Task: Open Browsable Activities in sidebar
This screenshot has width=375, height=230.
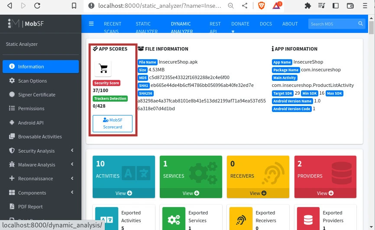Action: click(41, 137)
